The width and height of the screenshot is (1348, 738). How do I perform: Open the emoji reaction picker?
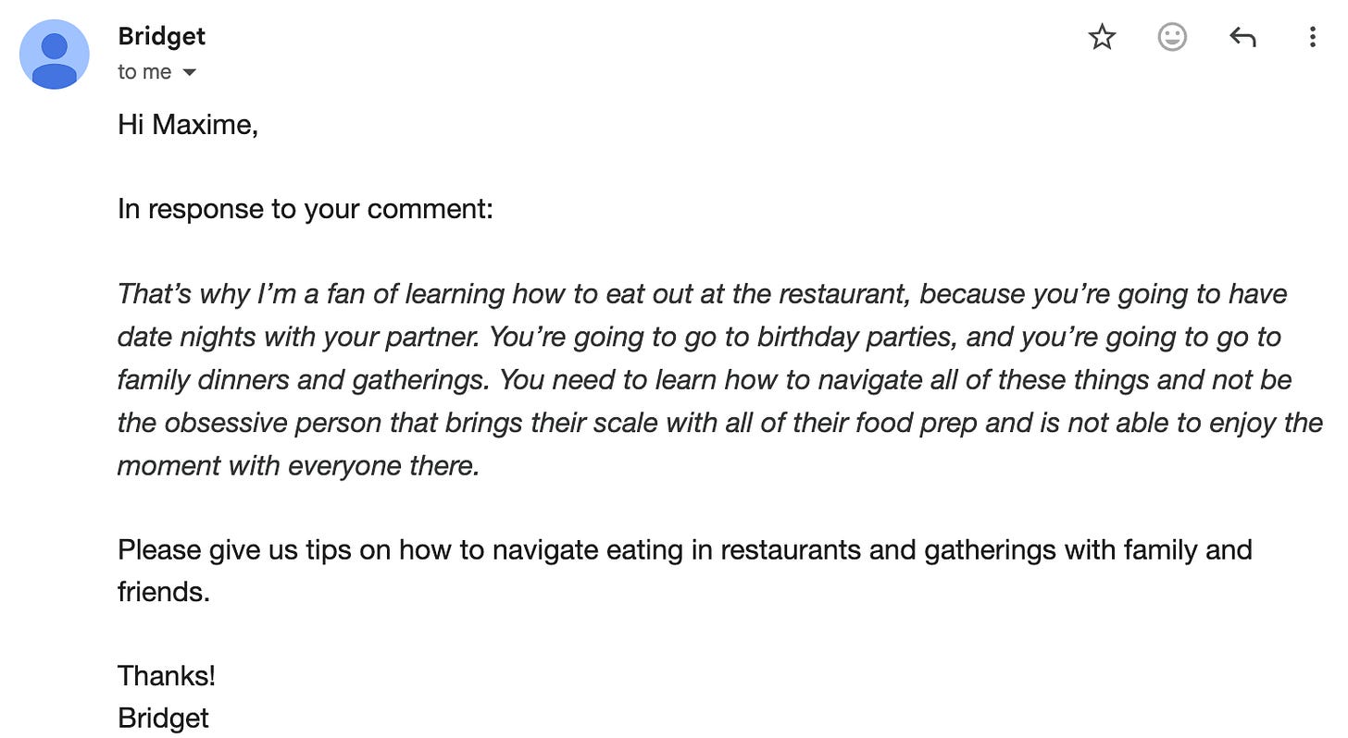coord(1172,37)
